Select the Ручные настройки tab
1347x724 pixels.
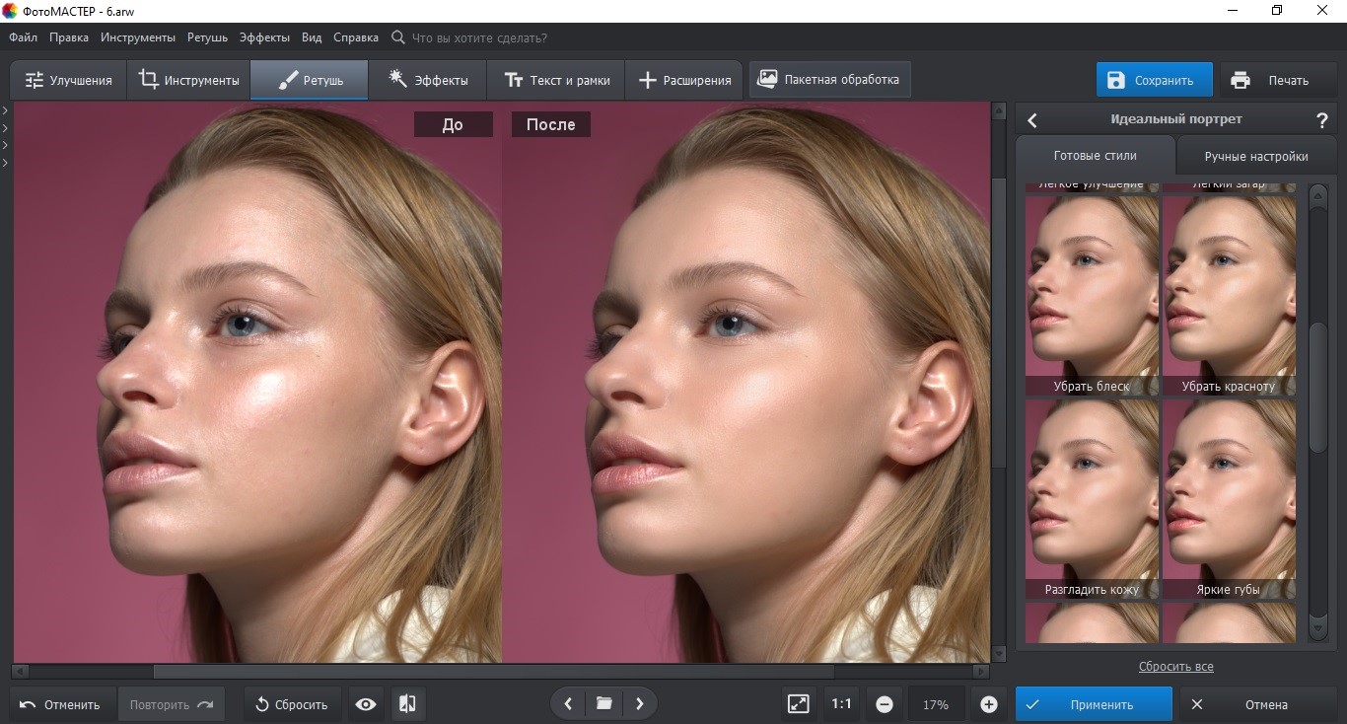pyautogui.click(x=1256, y=156)
